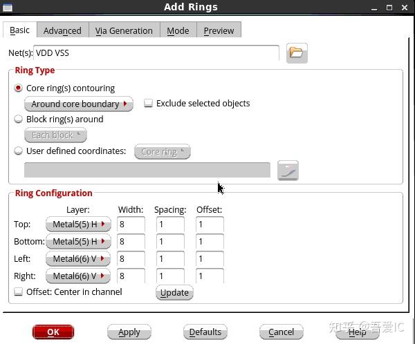The width and height of the screenshot is (415, 344).
Task: Open the window menu icon in title bar
Action: pyautogui.click(x=7, y=8)
